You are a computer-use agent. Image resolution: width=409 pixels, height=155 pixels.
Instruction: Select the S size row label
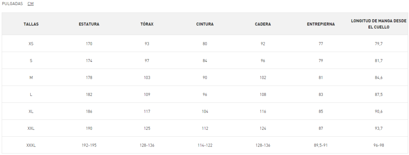(x=31, y=61)
